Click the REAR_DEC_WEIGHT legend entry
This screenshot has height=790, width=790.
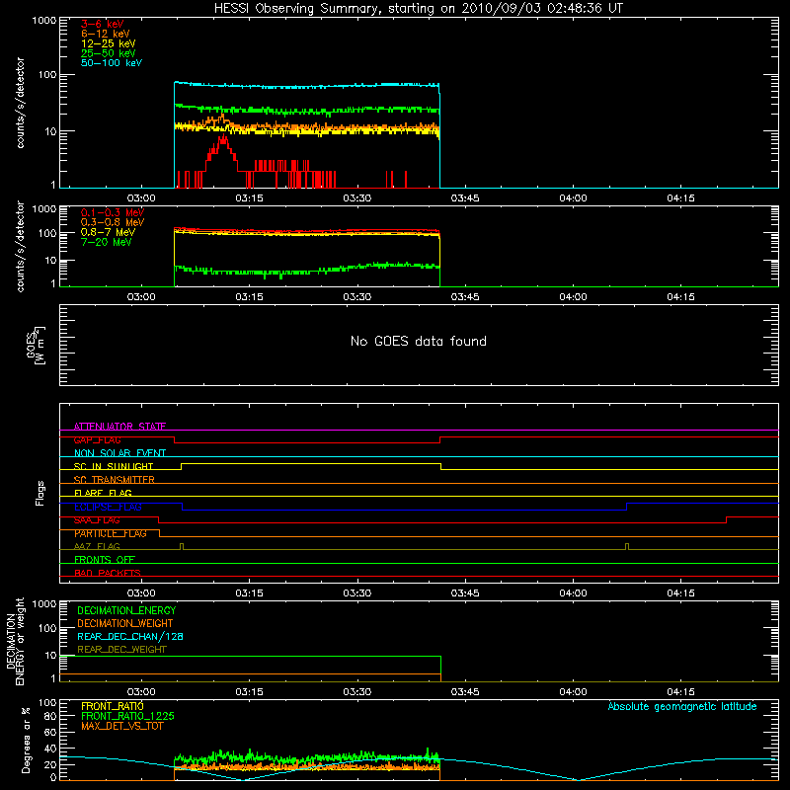pos(121,650)
